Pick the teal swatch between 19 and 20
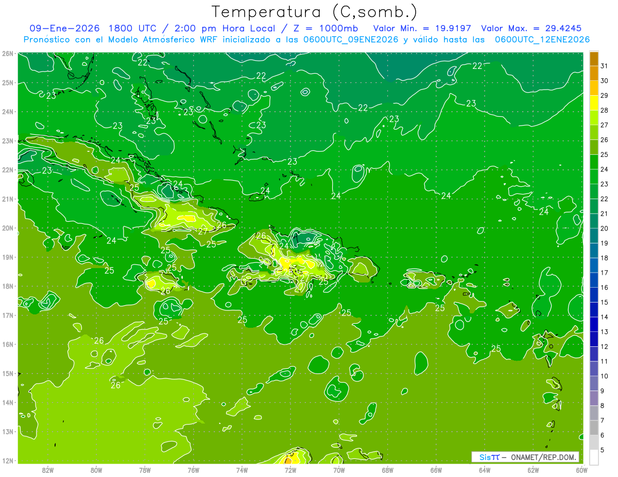Viewport: 618px width, 477px height. [594, 236]
